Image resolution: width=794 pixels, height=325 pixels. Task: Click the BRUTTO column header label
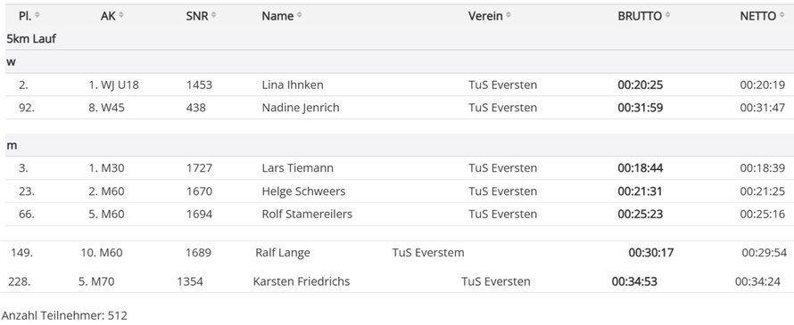click(x=640, y=16)
